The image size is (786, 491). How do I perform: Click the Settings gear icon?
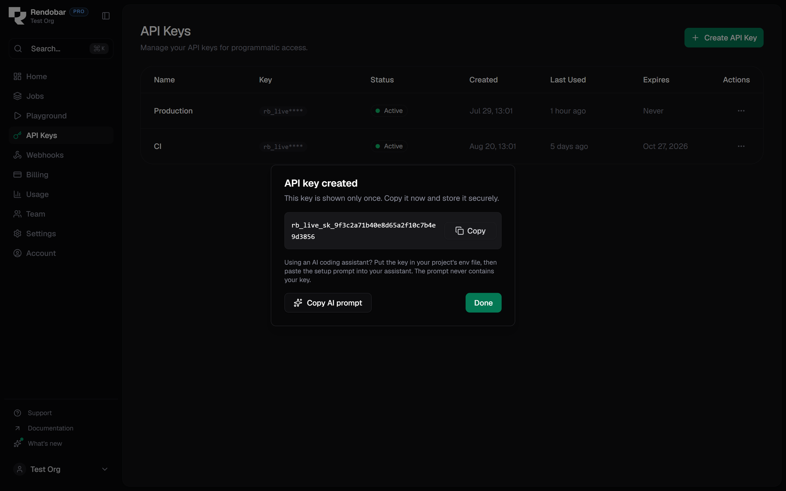pyautogui.click(x=17, y=234)
